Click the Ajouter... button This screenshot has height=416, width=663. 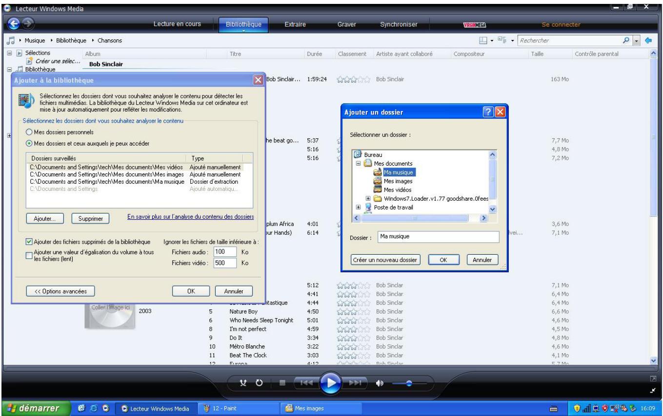coord(45,219)
